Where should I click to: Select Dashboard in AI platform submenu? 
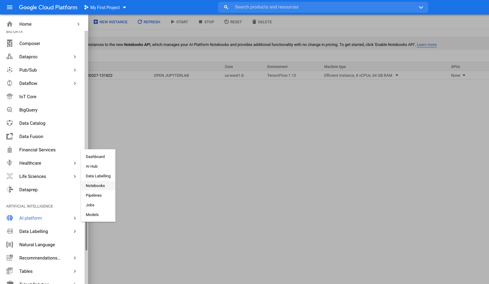(98, 157)
